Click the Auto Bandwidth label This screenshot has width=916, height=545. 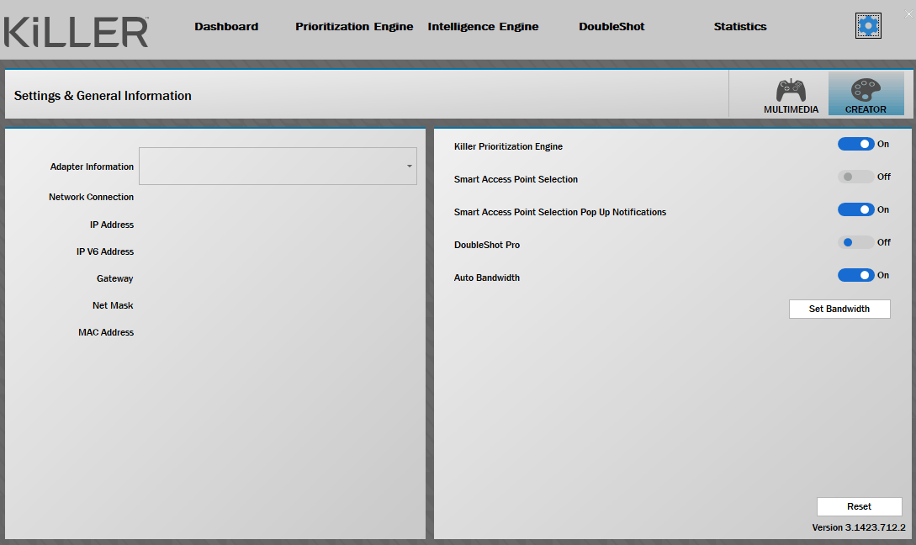point(487,278)
